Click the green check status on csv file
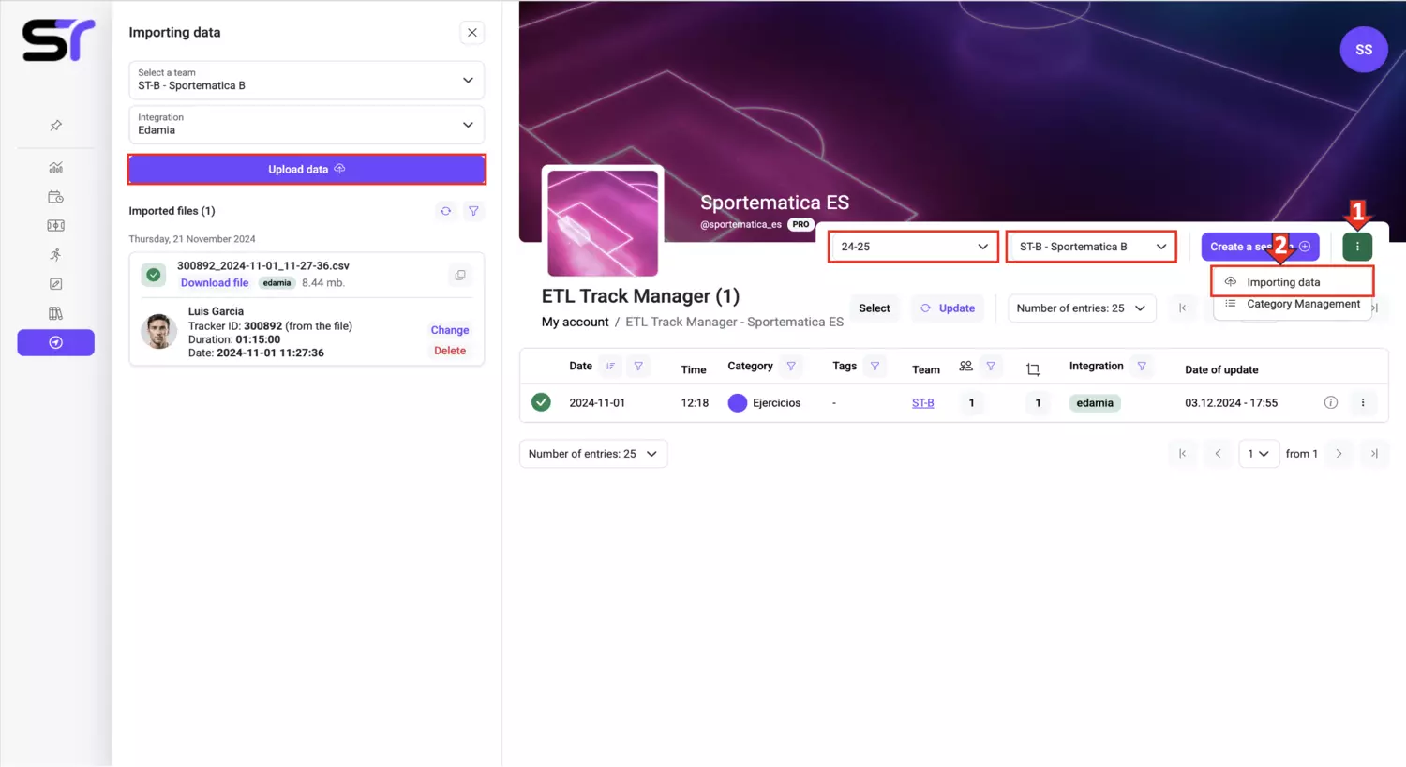The width and height of the screenshot is (1406, 767). pyautogui.click(x=154, y=275)
